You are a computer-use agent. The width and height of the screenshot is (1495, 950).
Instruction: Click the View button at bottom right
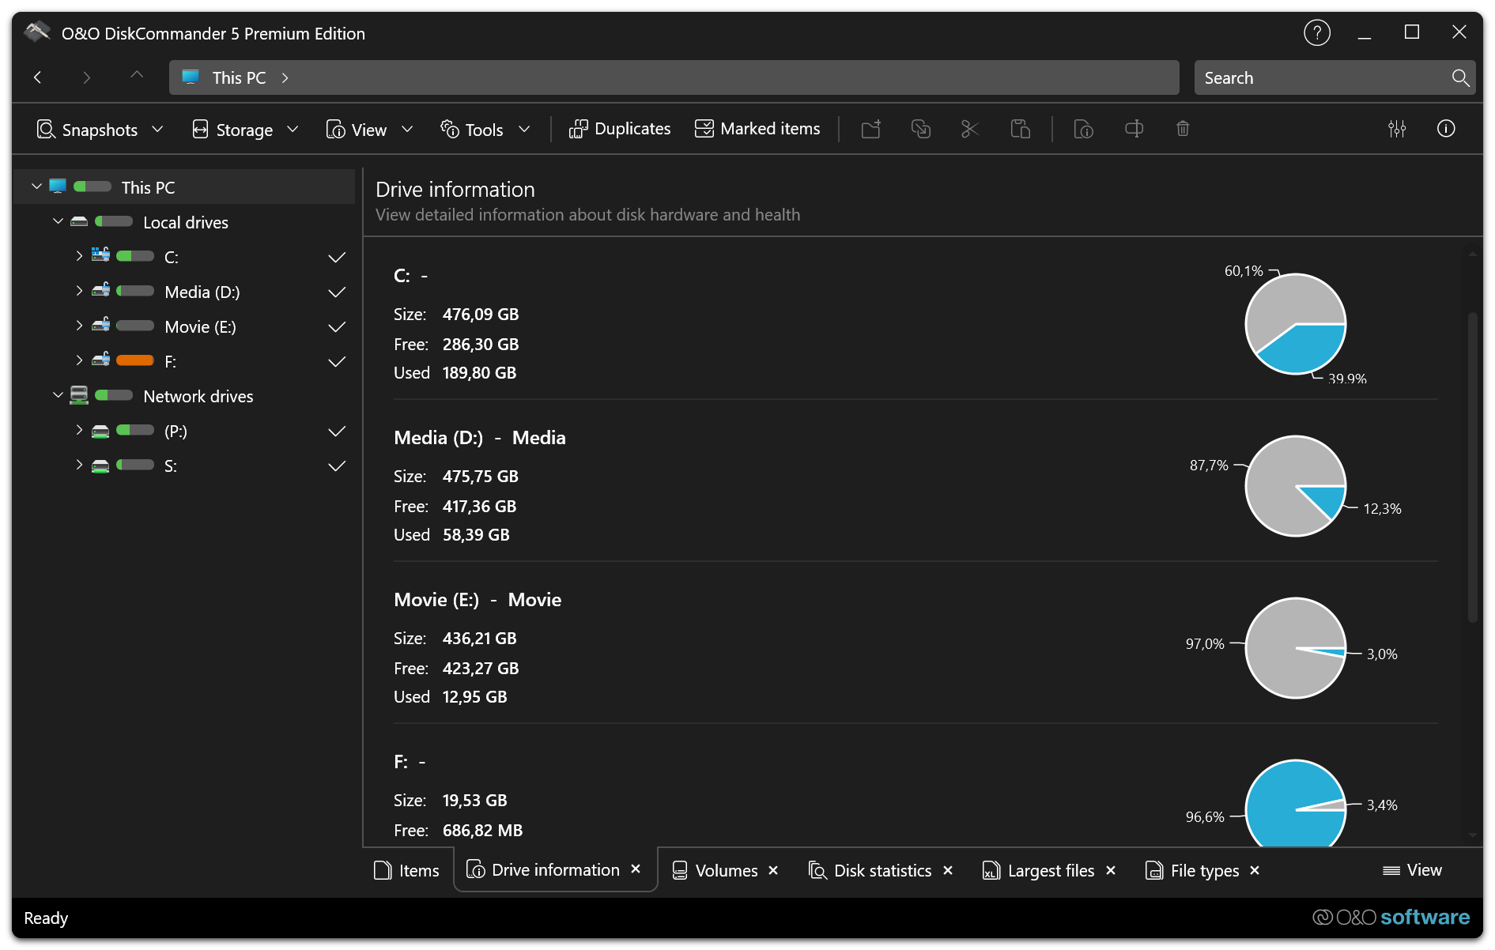(1412, 870)
